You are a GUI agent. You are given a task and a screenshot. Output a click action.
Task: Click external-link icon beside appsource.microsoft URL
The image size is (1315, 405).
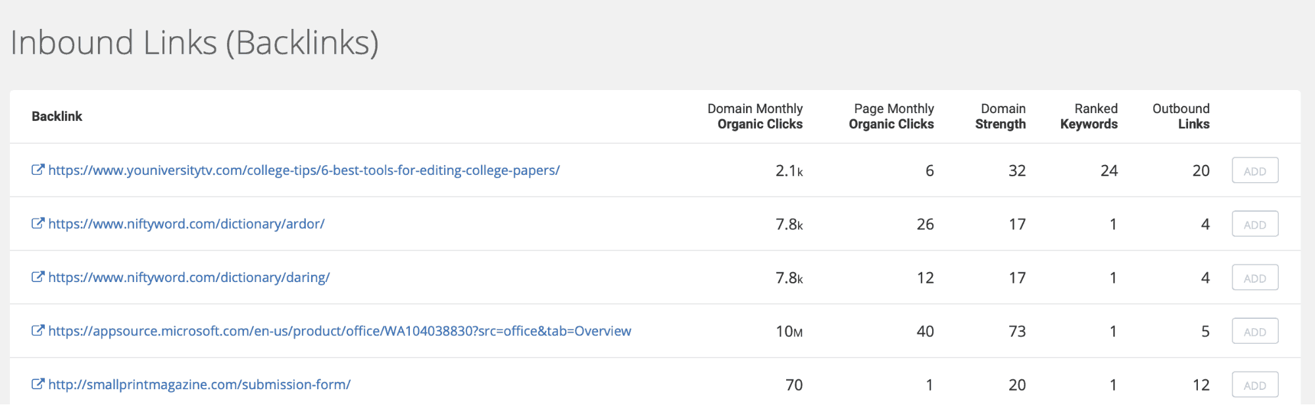(x=38, y=331)
